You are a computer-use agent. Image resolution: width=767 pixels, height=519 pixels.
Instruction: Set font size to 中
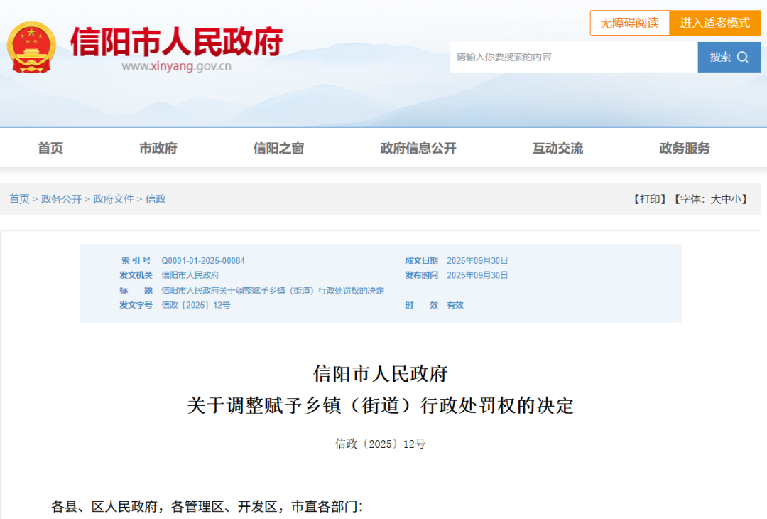click(726, 199)
